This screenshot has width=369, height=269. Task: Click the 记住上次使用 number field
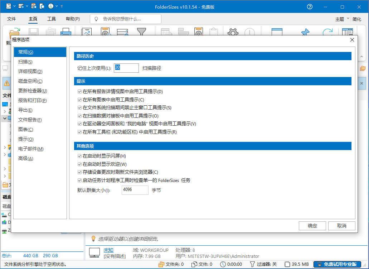coord(126,68)
